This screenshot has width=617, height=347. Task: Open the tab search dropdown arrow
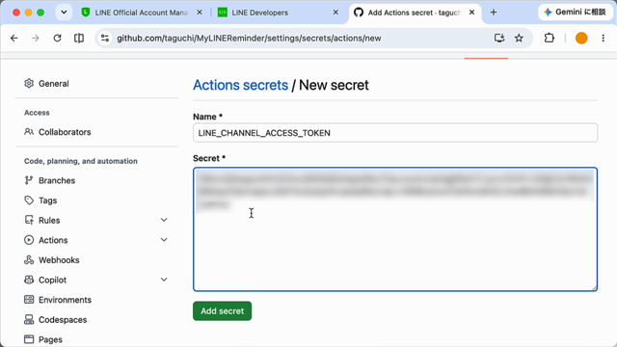click(x=64, y=13)
